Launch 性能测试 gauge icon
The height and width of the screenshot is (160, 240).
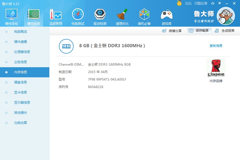click(x=78, y=14)
